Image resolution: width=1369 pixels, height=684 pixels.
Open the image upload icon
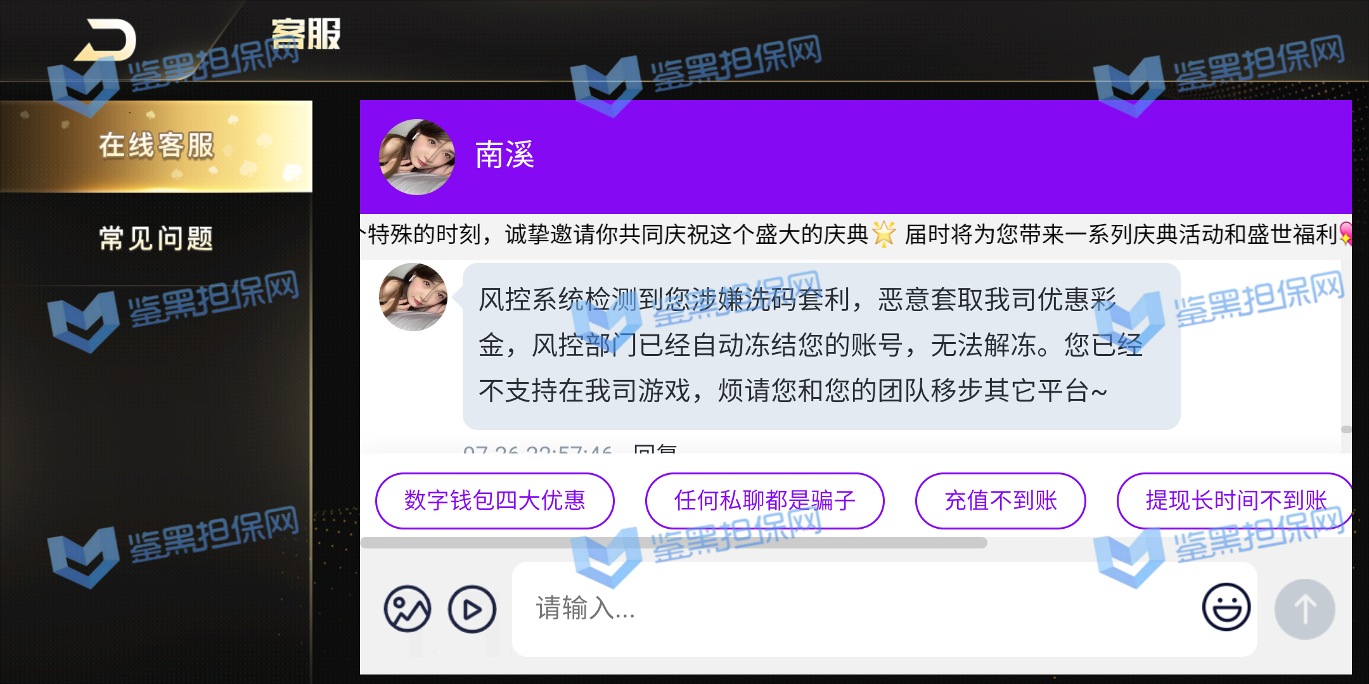(x=407, y=609)
